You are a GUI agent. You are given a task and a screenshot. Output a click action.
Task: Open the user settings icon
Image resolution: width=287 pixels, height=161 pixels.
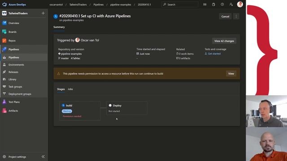(x=231, y=4)
